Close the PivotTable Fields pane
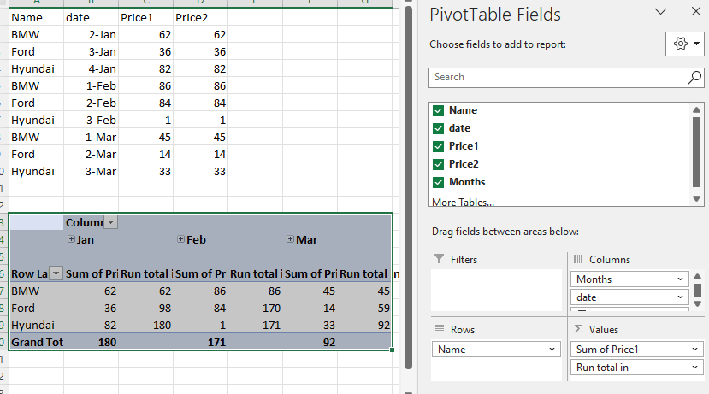Image resolution: width=709 pixels, height=394 pixels. click(696, 12)
